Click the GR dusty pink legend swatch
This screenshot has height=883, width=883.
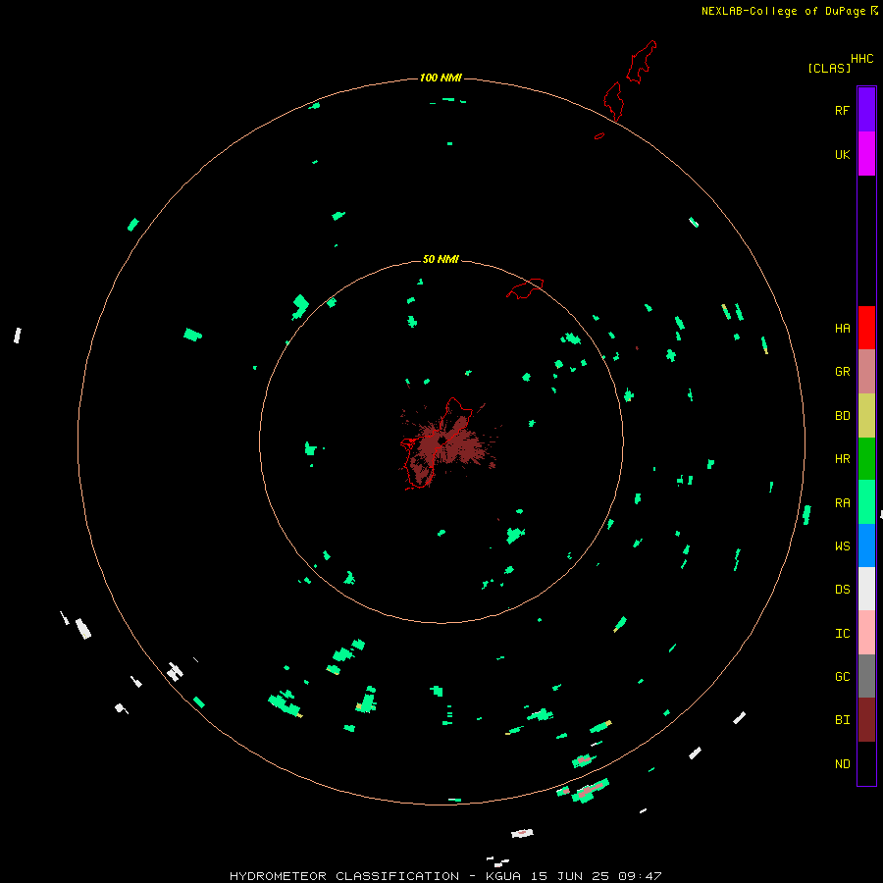(866, 372)
